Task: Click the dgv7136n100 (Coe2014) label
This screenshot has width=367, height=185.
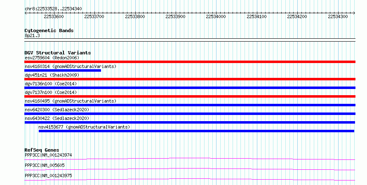Action: point(51,84)
